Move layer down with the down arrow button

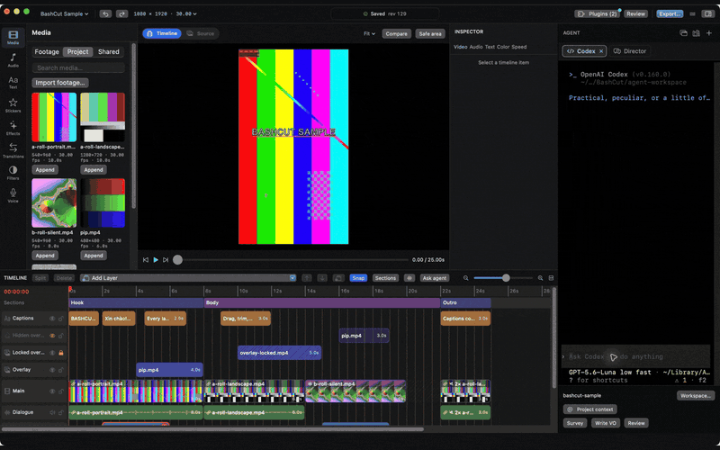point(322,278)
